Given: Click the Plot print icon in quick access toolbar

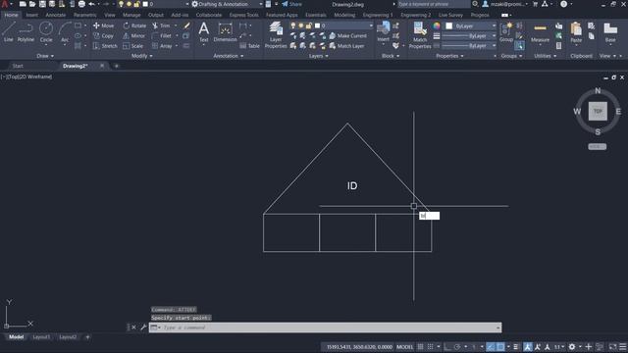Looking at the screenshot, I should (81, 4).
